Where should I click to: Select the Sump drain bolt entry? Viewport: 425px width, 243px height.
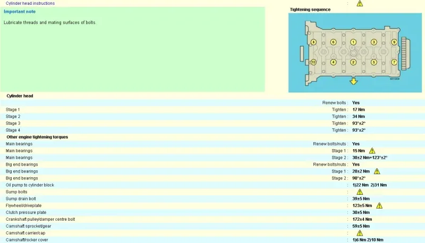click(212, 198)
